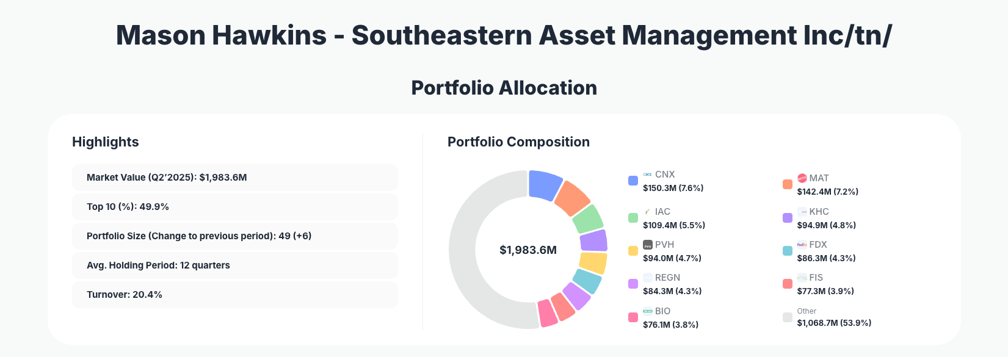1008x357 pixels.
Task: Open the PVH logo icon
Action: pos(648,245)
